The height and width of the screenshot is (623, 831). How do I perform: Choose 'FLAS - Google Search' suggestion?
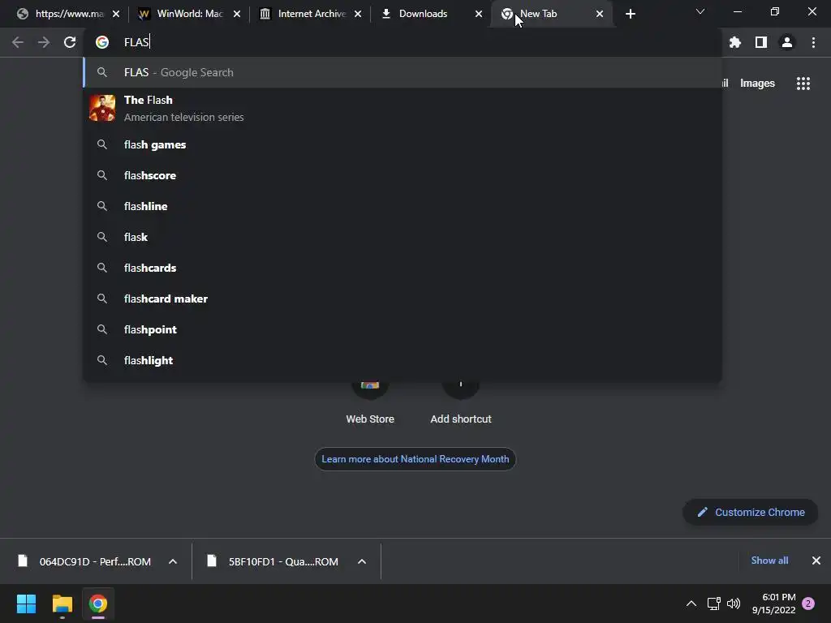tap(403, 72)
